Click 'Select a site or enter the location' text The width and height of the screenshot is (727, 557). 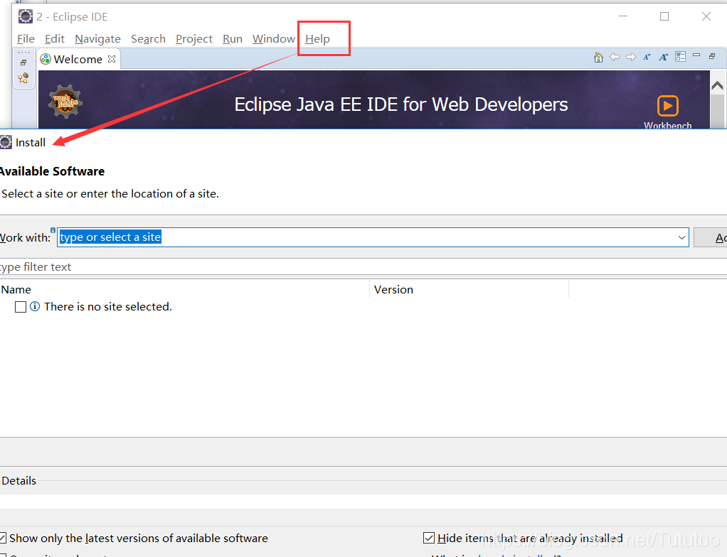click(110, 193)
